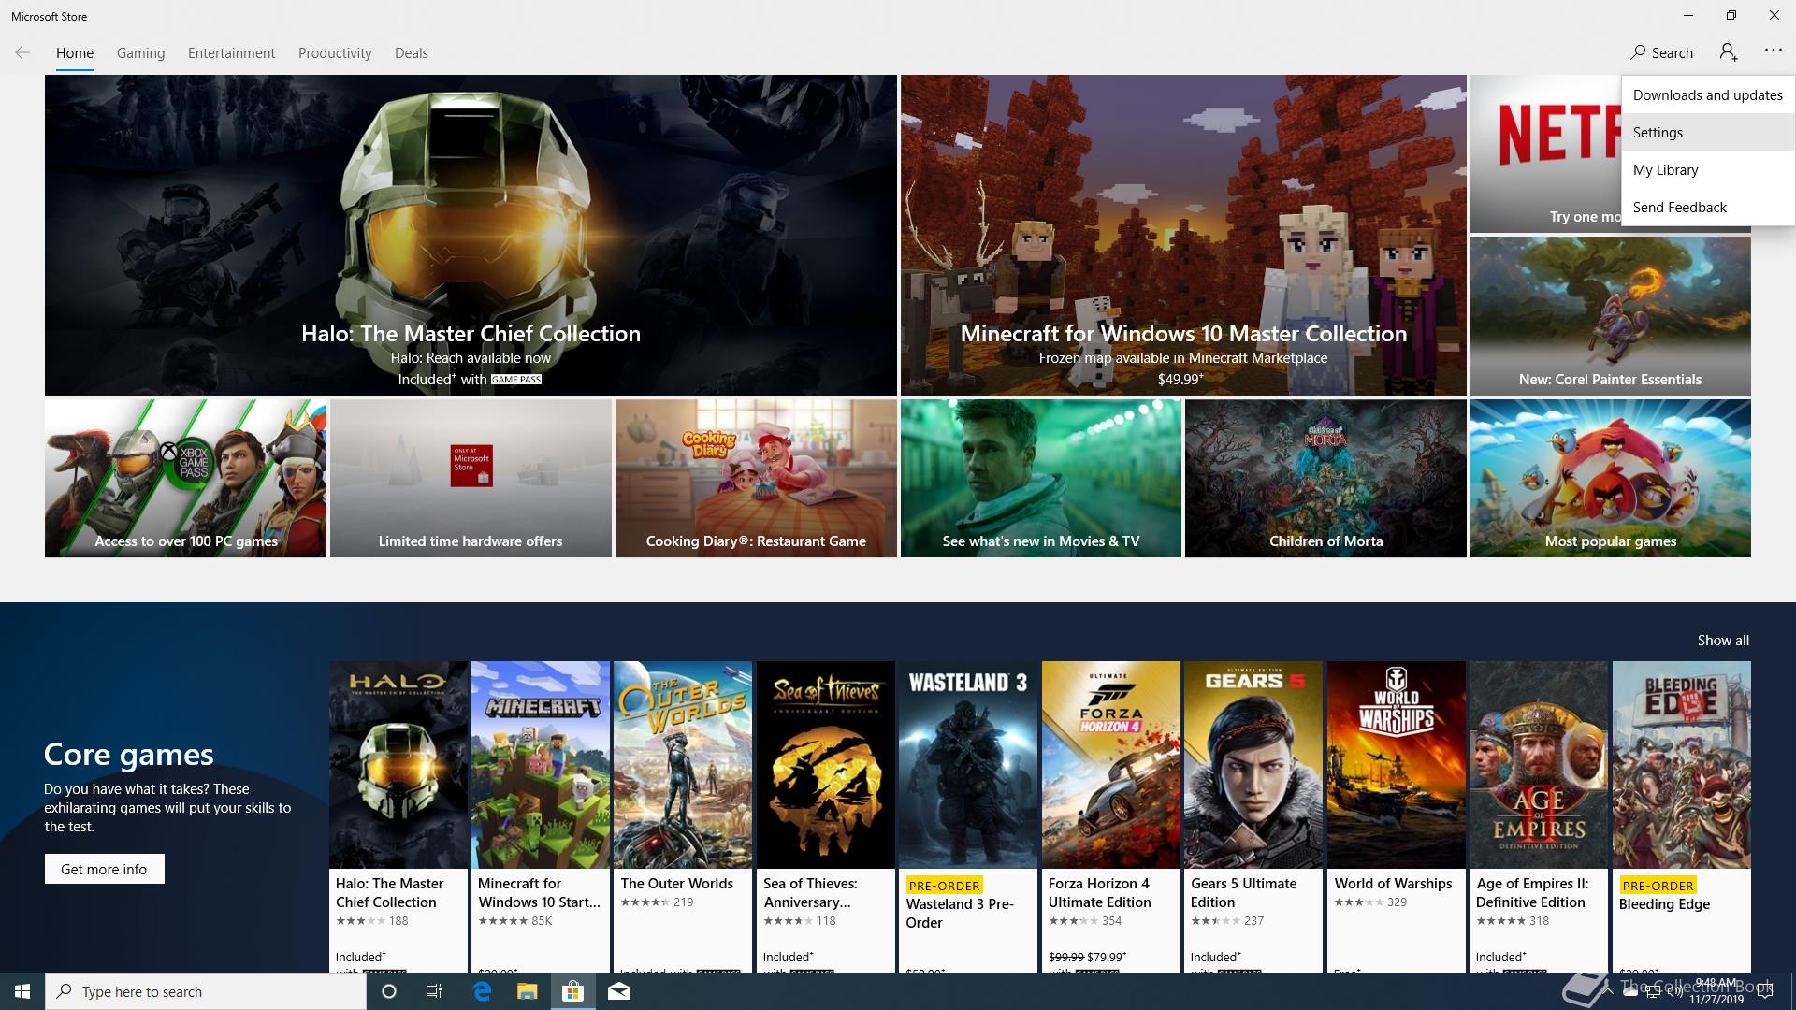Switch to the Gaming tab
1796x1010 pixels.
click(x=140, y=53)
